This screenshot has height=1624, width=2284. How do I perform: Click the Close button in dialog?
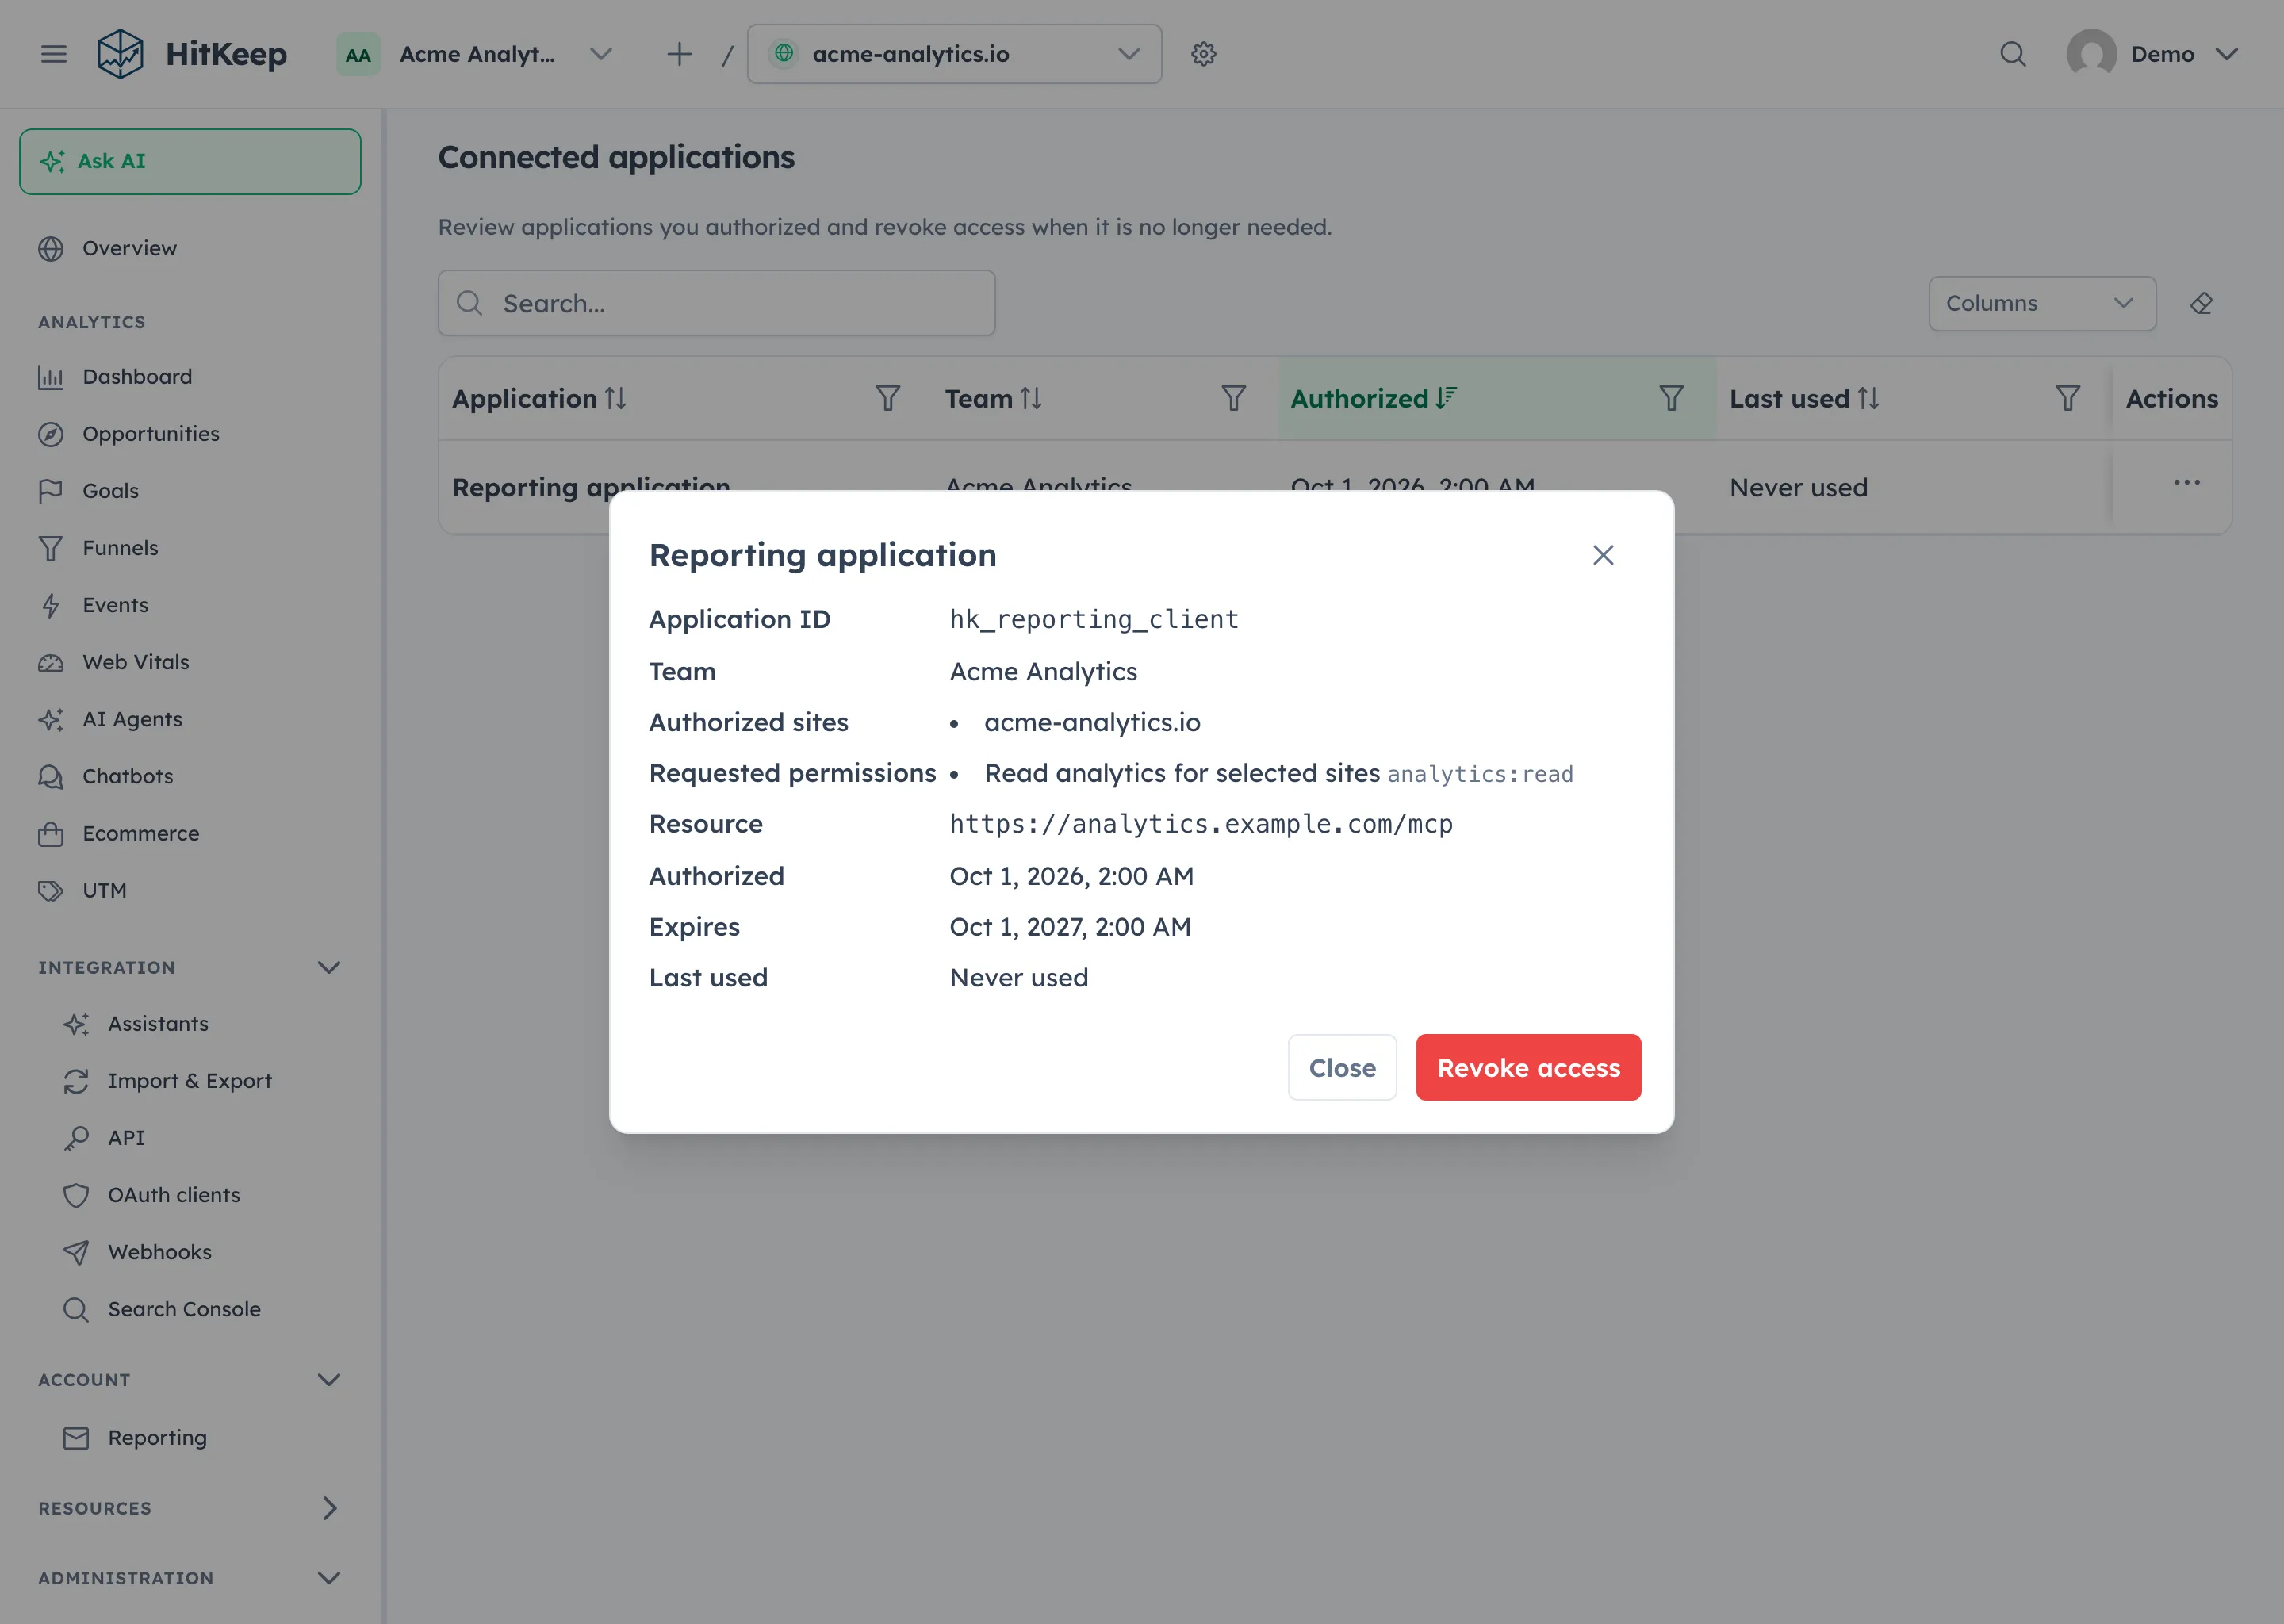point(1342,1067)
